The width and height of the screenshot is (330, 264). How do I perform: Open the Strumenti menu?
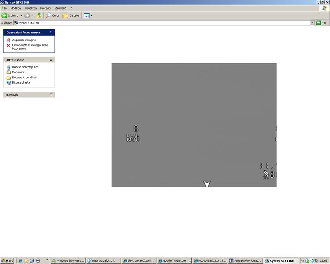60,8
